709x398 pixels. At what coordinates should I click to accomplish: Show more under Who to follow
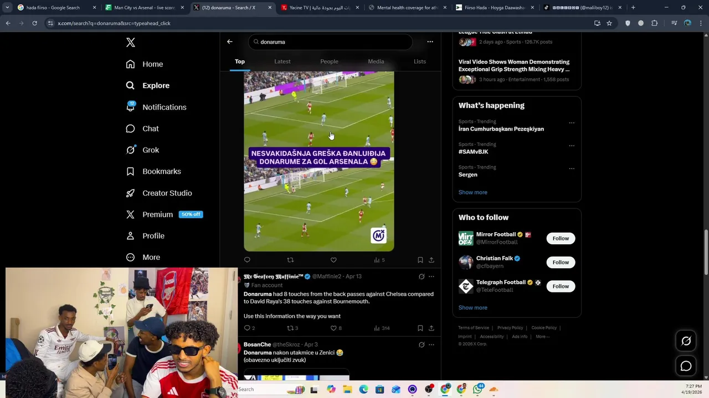(473, 308)
